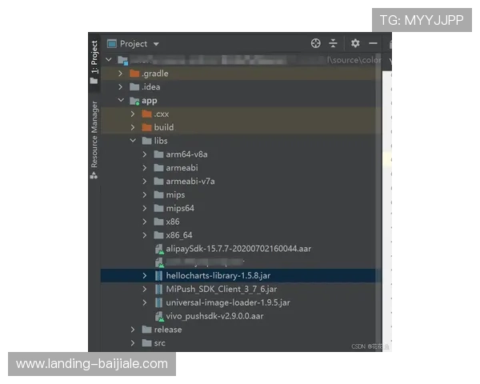Select universal-image-loader-1.9.5.jar file name
This screenshot has height=384, width=480.
228,302
